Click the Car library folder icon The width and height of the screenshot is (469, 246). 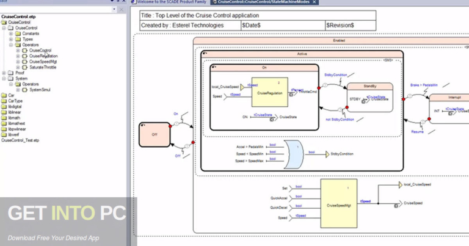click(4, 95)
